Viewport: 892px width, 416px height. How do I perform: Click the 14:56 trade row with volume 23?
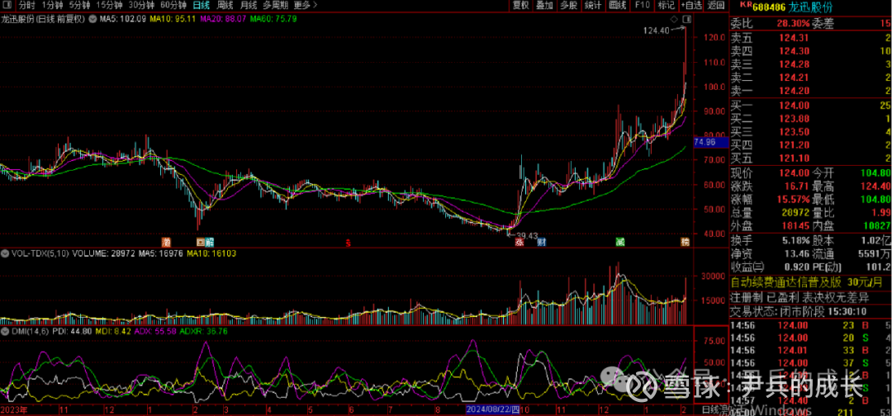click(811, 326)
